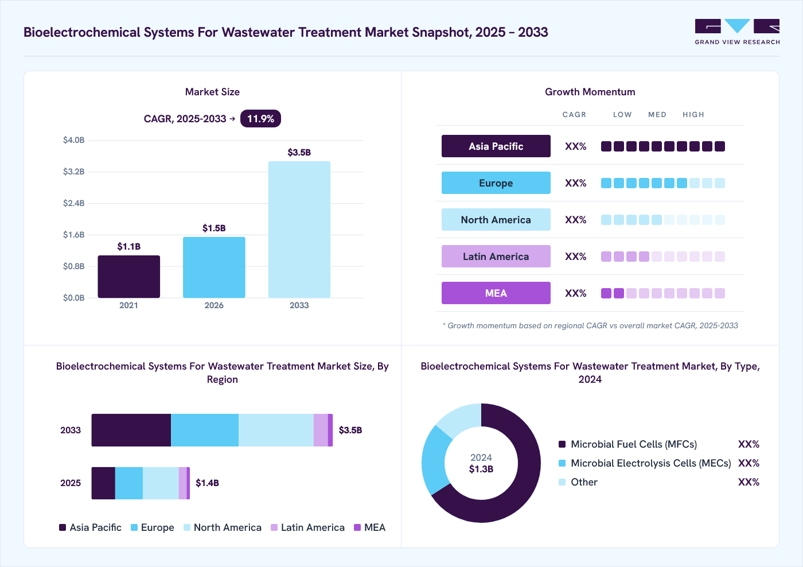The height and width of the screenshot is (567, 803).
Task: Click the Europe legend color square
Action: [134, 527]
